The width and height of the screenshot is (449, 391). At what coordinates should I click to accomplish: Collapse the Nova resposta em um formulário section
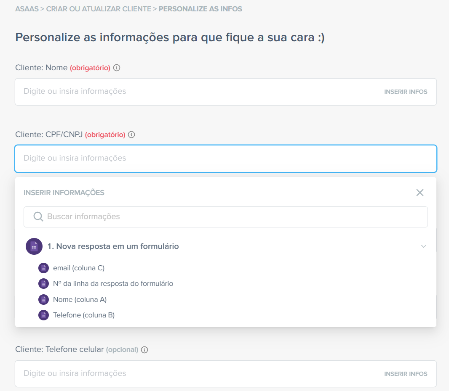click(x=423, y=246)
